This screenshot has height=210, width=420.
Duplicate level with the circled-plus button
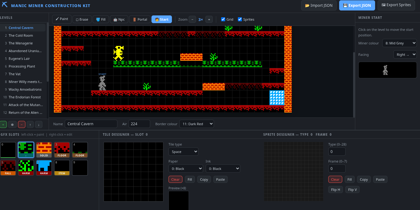pos(12,125)
